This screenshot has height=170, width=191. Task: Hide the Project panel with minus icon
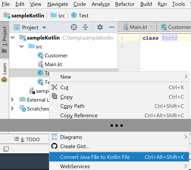[111, 27]
